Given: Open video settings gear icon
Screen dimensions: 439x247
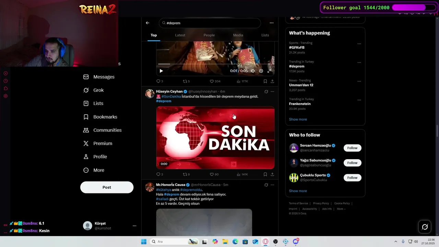Looking at the screenshot, I should pos(261,71).
